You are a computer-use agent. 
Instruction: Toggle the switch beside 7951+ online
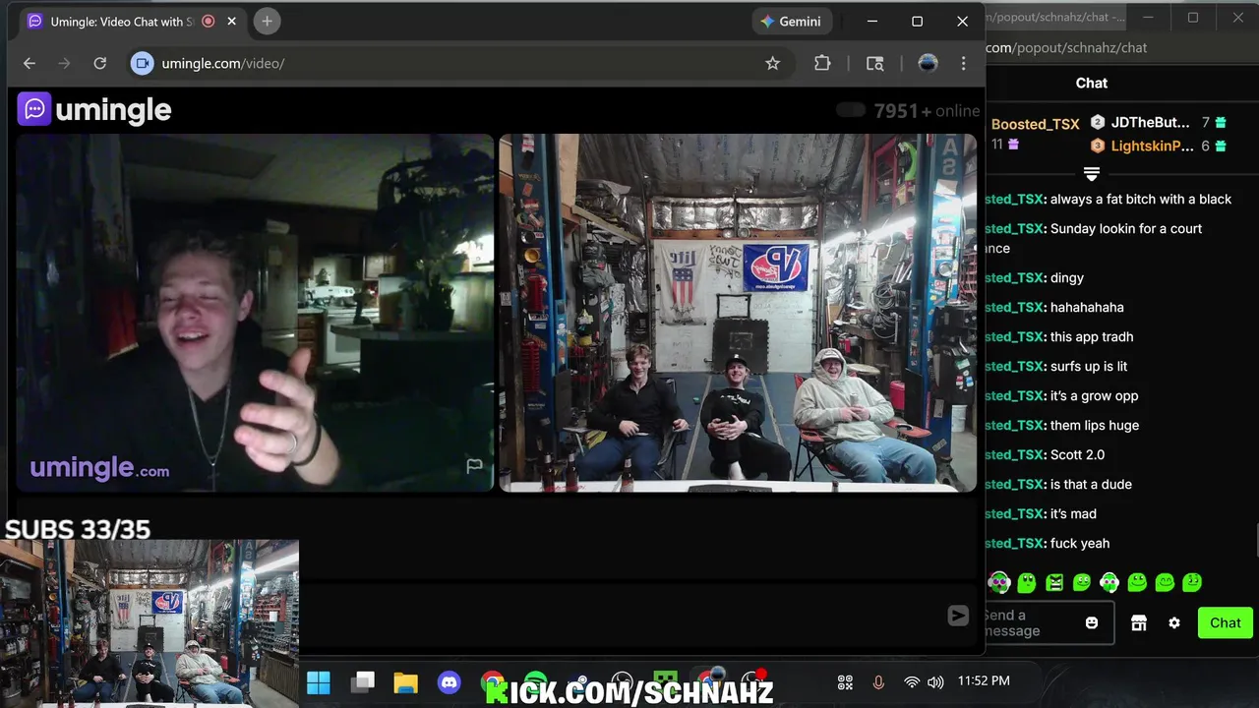[851, 110]
